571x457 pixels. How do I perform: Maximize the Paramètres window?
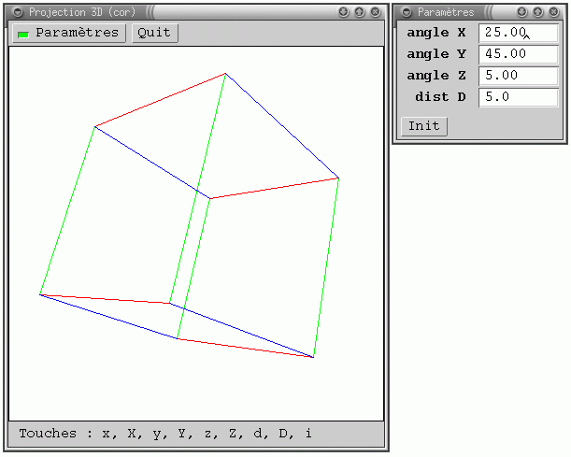539,12
